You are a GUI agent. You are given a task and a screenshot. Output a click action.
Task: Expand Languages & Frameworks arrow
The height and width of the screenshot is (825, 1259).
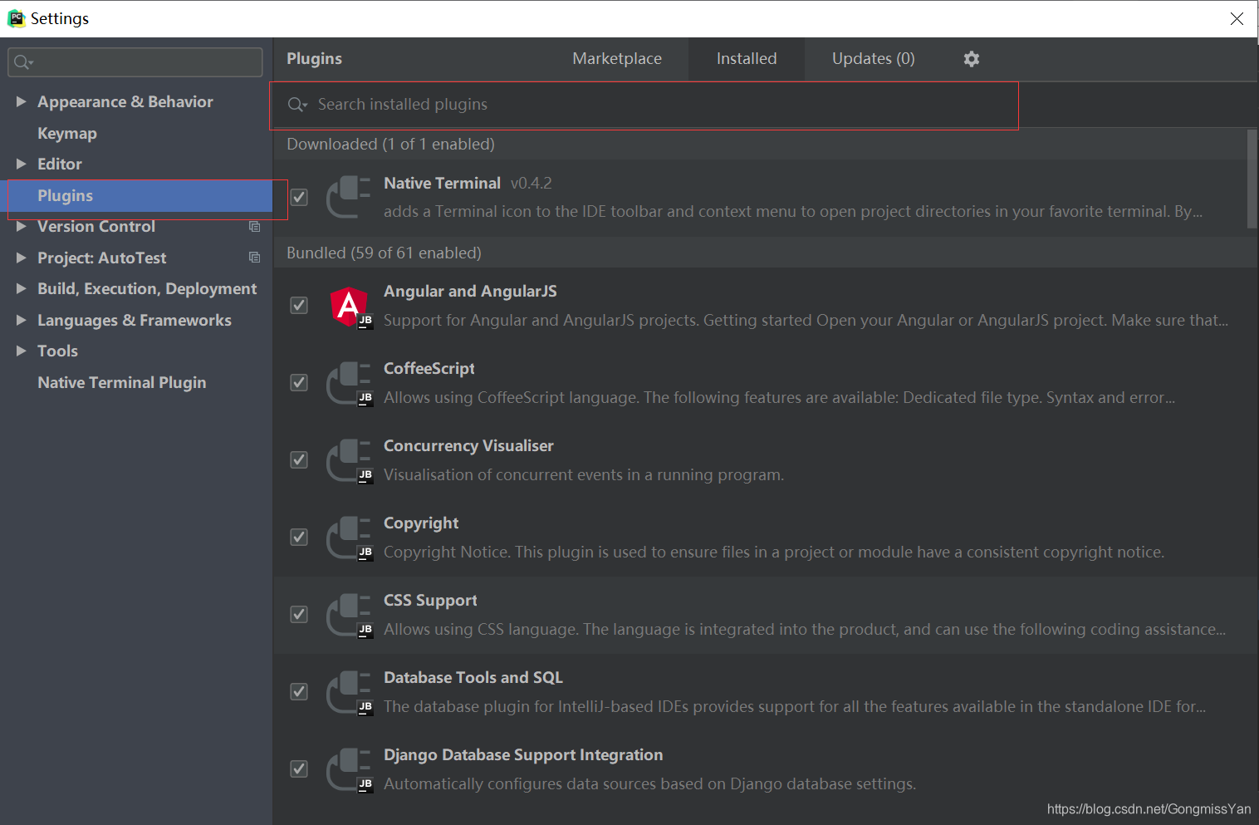(x=22, y=320)
